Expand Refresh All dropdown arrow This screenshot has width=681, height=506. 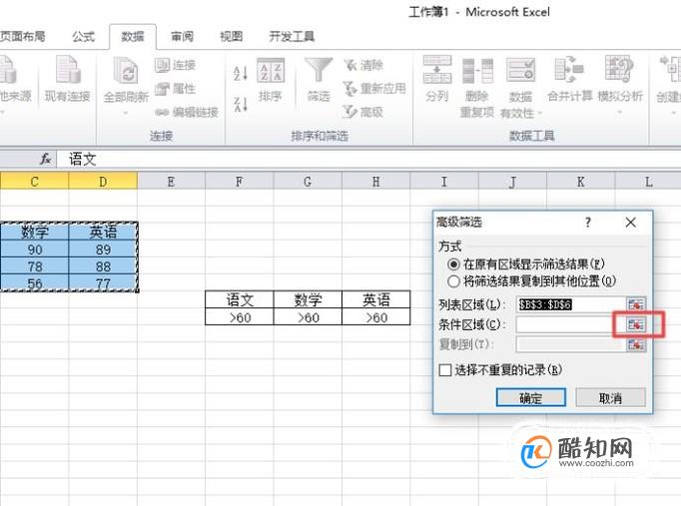(126, 113)
